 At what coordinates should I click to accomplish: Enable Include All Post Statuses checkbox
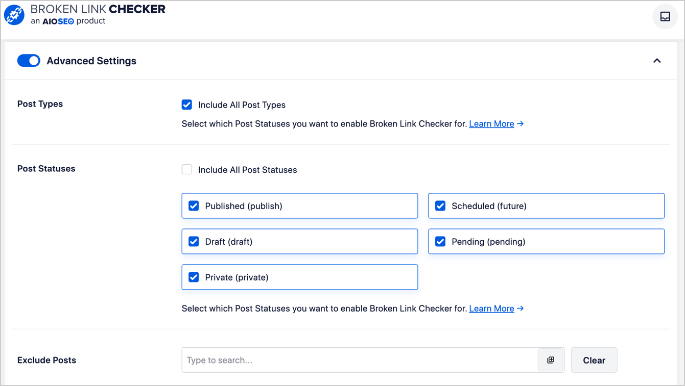(187, 170)
